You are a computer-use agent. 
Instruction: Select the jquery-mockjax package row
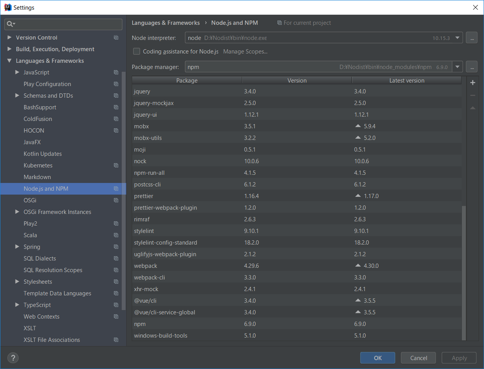[x=297, y=103]
